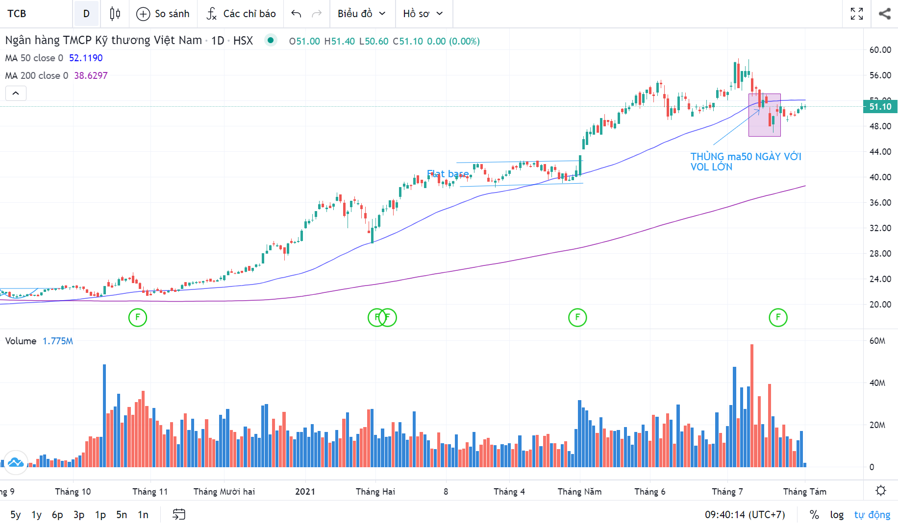Toggle the log scale mode
The height and width of the screenshot is (525, 898).
837,514
